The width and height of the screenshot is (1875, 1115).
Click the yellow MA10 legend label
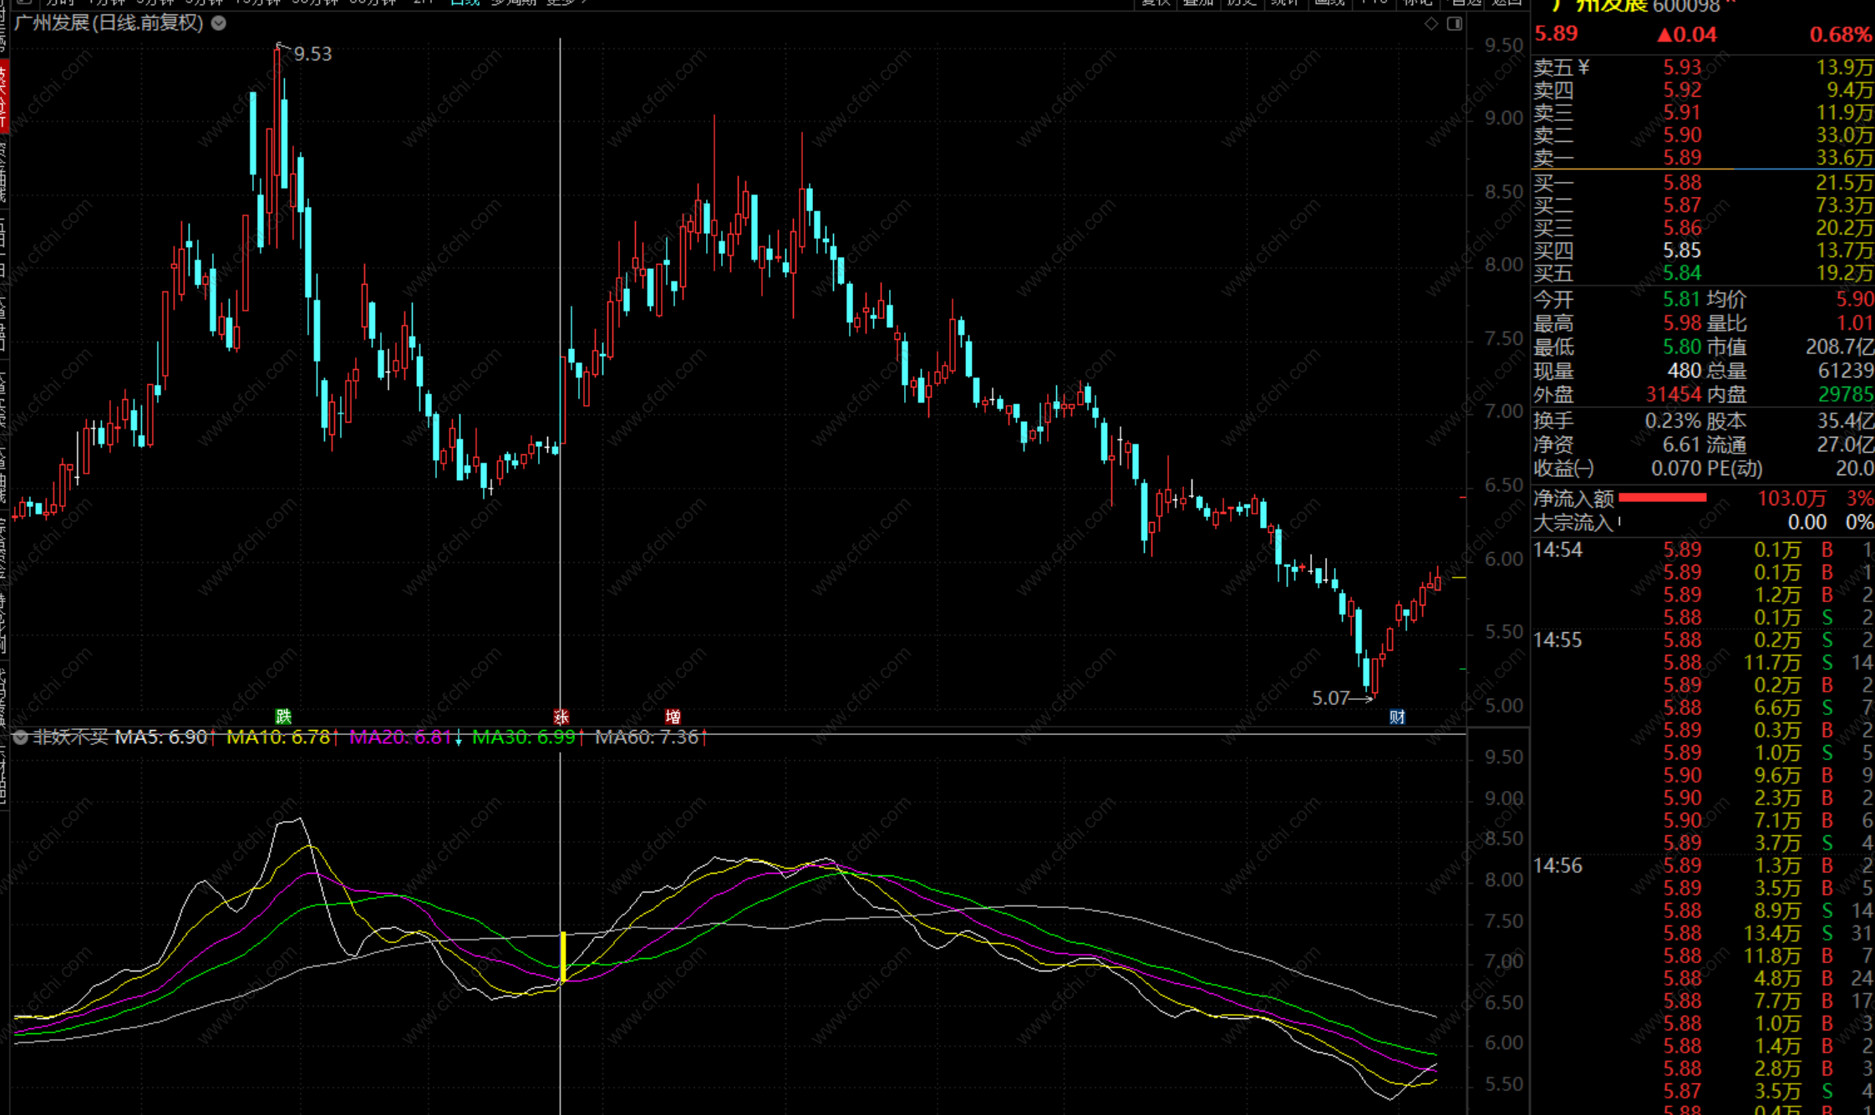278,737
